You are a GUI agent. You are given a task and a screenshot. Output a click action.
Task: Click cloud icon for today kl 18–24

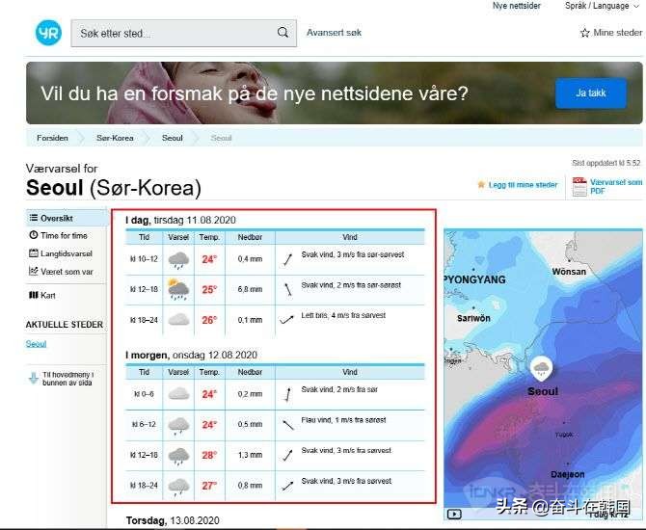178,320
